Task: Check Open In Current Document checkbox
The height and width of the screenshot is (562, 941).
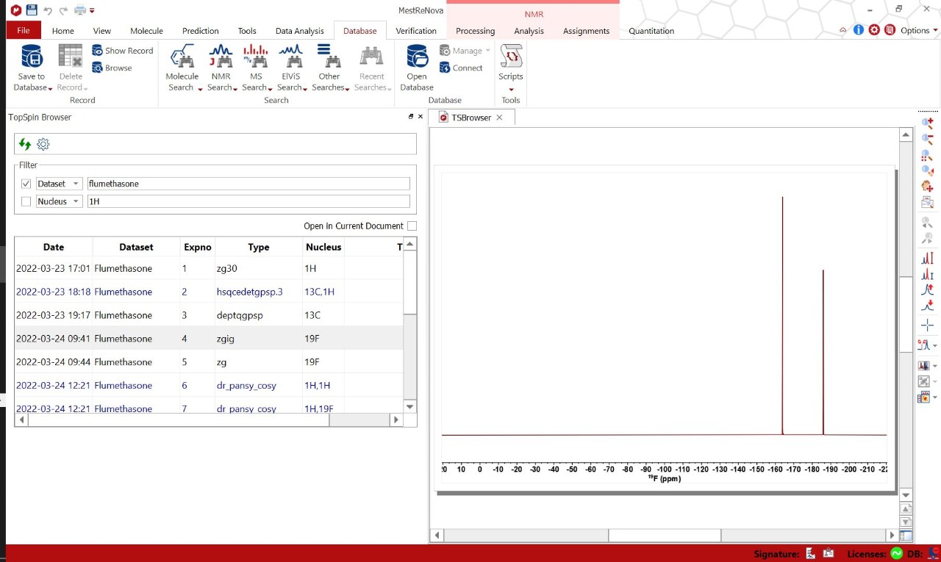Action: point(412,226)
